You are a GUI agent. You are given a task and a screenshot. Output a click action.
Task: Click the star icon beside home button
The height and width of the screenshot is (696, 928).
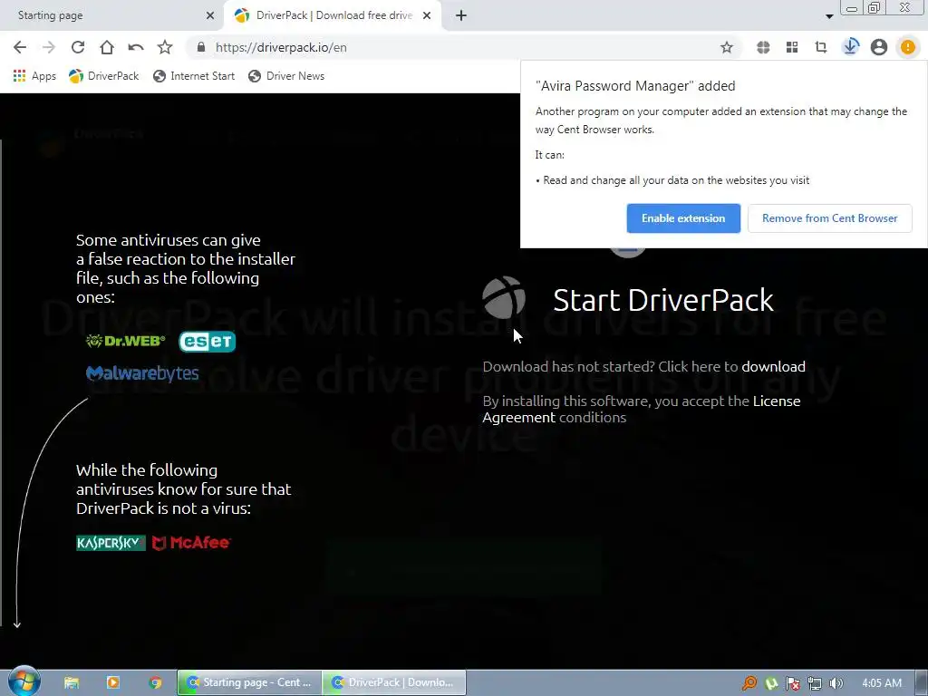point(165,47)
